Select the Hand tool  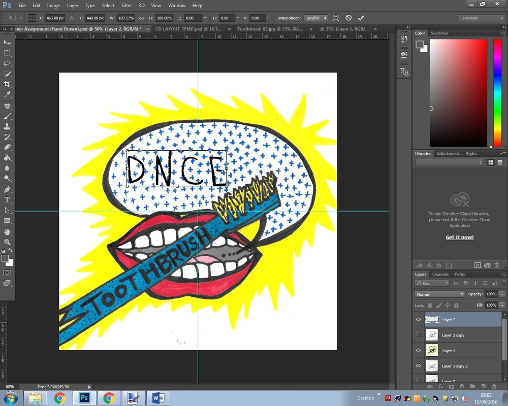point(7,232)
